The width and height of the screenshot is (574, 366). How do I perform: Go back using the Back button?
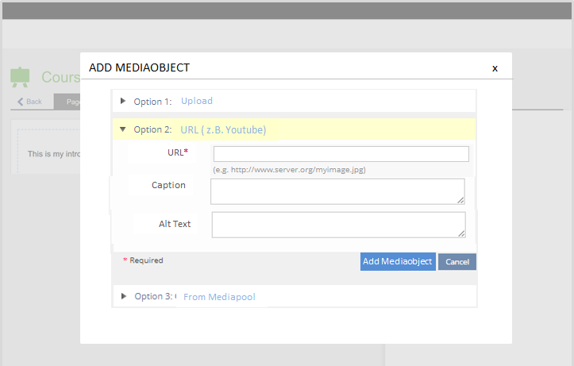30,102
